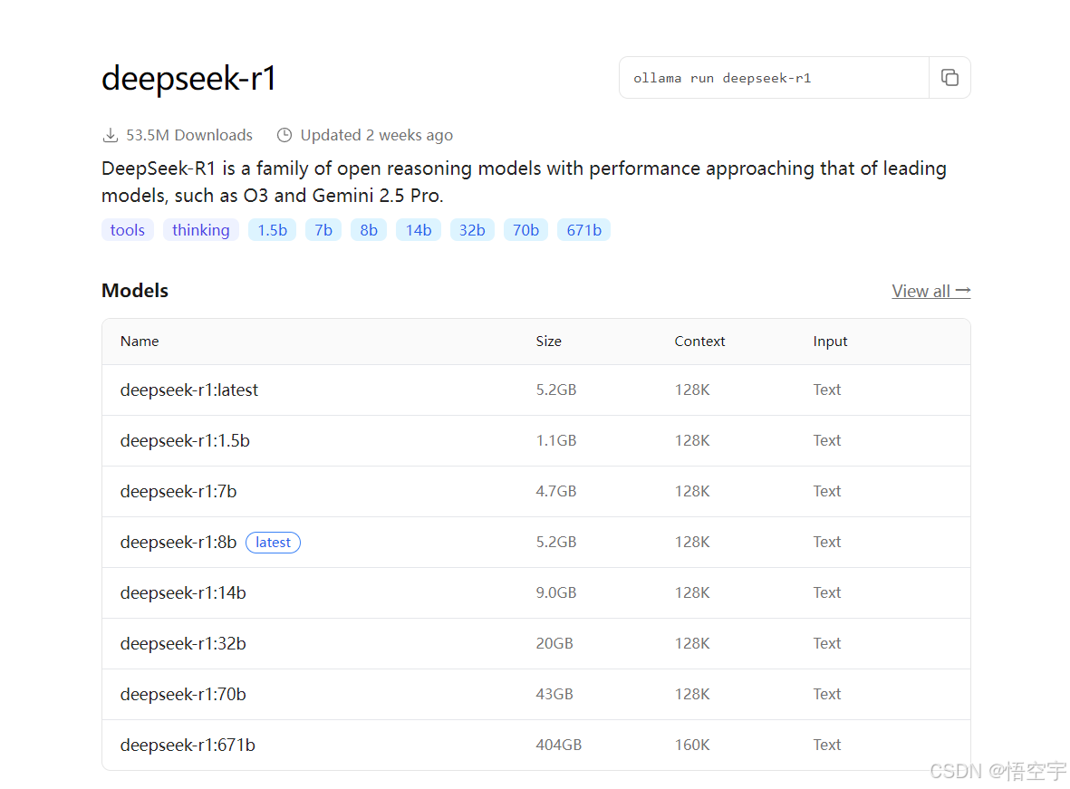Pick the 8b size tag
Viewport: 1070px width, 789px height.
coord(369,230)
